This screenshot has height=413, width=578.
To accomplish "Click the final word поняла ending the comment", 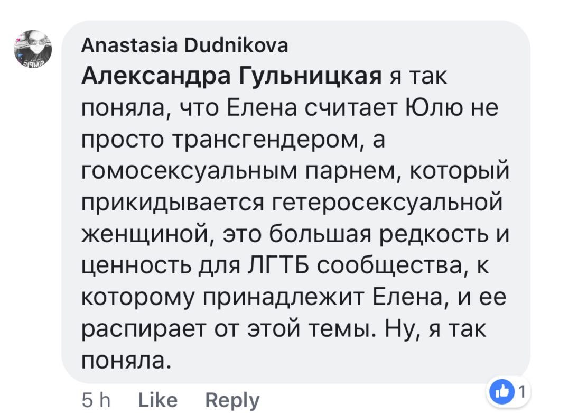I will (x=127, y=360).
